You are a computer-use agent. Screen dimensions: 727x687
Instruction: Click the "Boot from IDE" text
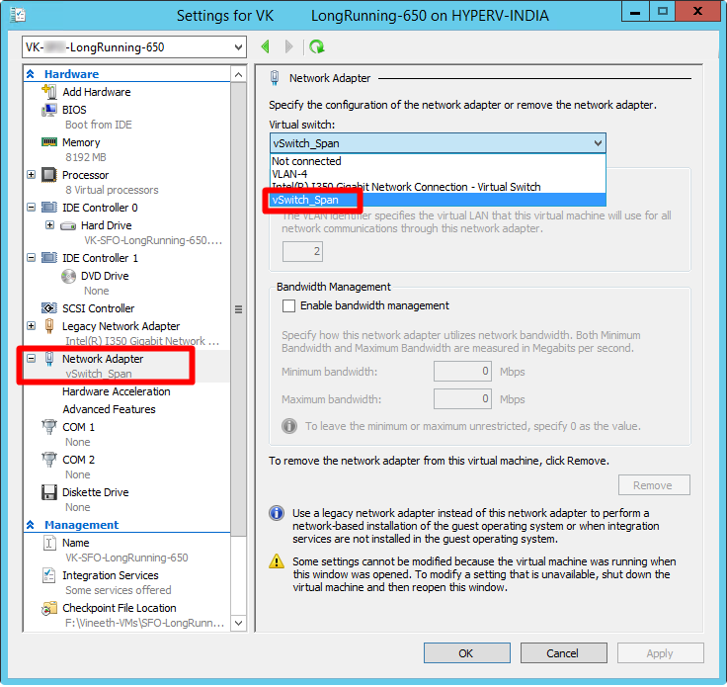99,125
